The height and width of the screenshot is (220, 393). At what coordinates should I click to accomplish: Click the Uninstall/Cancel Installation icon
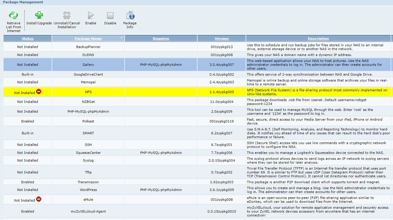click(x=67, y=15)
